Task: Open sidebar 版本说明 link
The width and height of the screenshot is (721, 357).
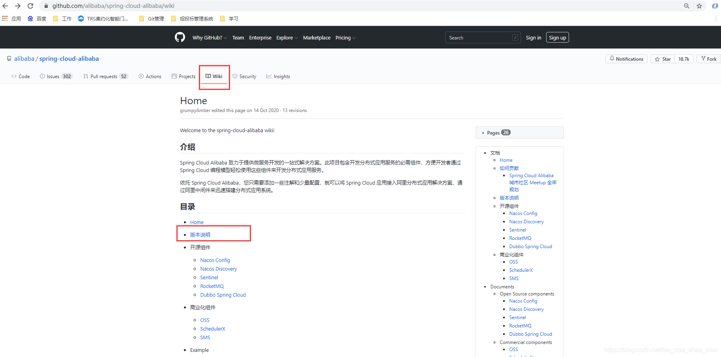Action: coord(509,198)
